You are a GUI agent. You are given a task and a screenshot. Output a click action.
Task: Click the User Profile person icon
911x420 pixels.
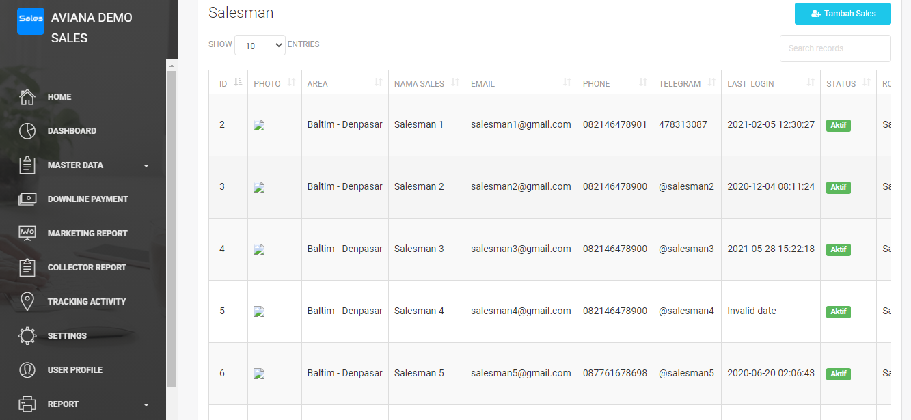[x=27, y=370]
